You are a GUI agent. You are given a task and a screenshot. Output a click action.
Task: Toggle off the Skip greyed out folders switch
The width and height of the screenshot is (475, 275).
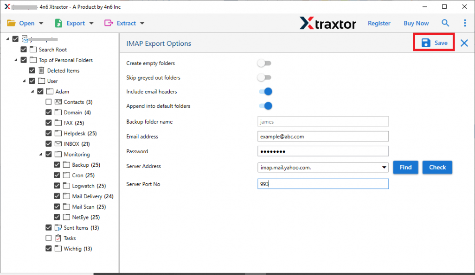point(264,77)
